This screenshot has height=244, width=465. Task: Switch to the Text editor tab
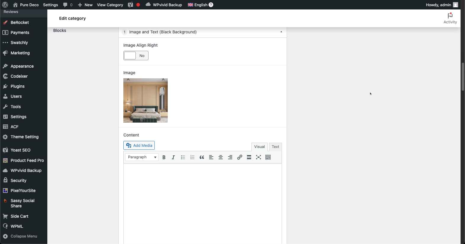point(275,147)
